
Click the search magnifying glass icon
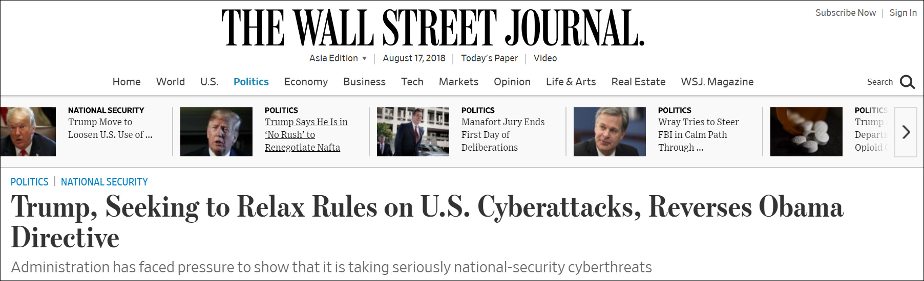(907, 82)
